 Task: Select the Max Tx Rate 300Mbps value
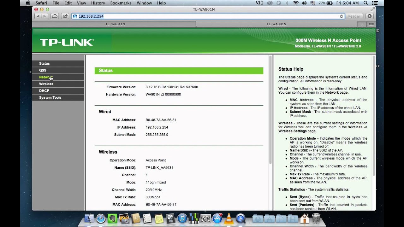point(153,197)
